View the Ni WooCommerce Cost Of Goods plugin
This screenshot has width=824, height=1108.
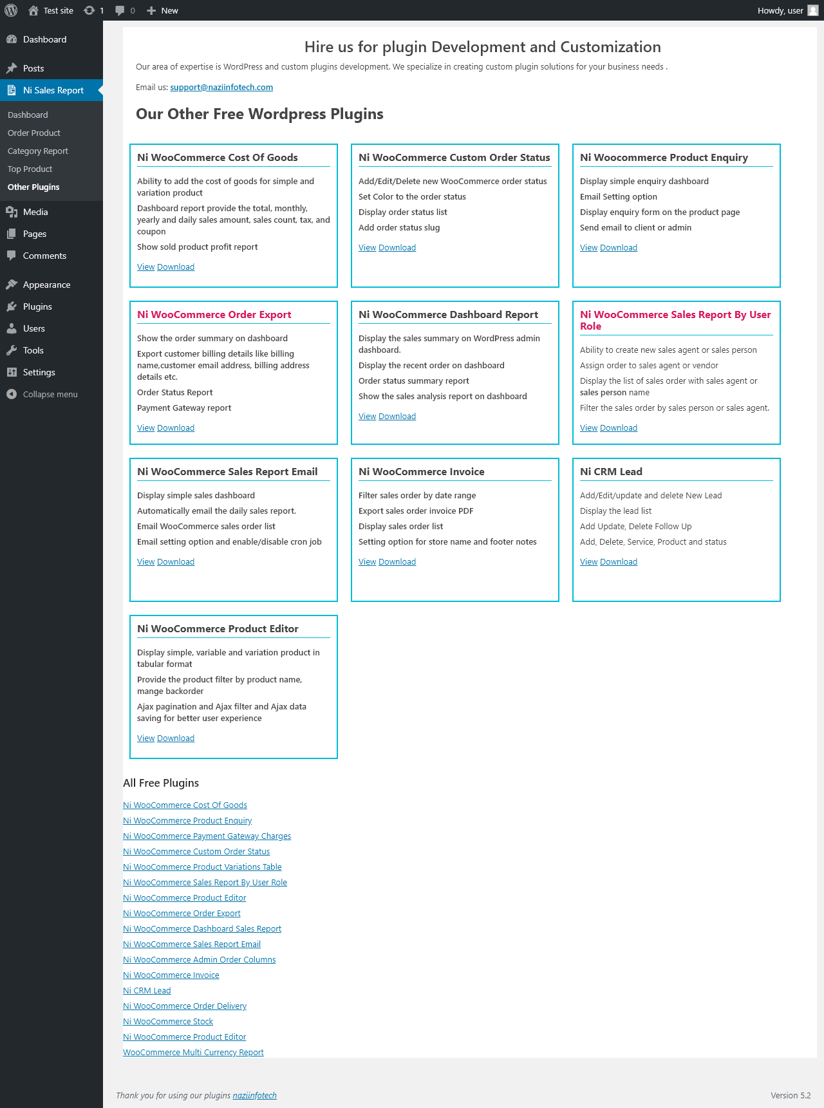145,267
